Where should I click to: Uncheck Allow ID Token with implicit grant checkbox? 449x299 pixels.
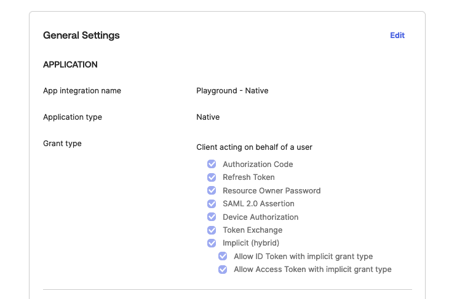pos(223,257)
